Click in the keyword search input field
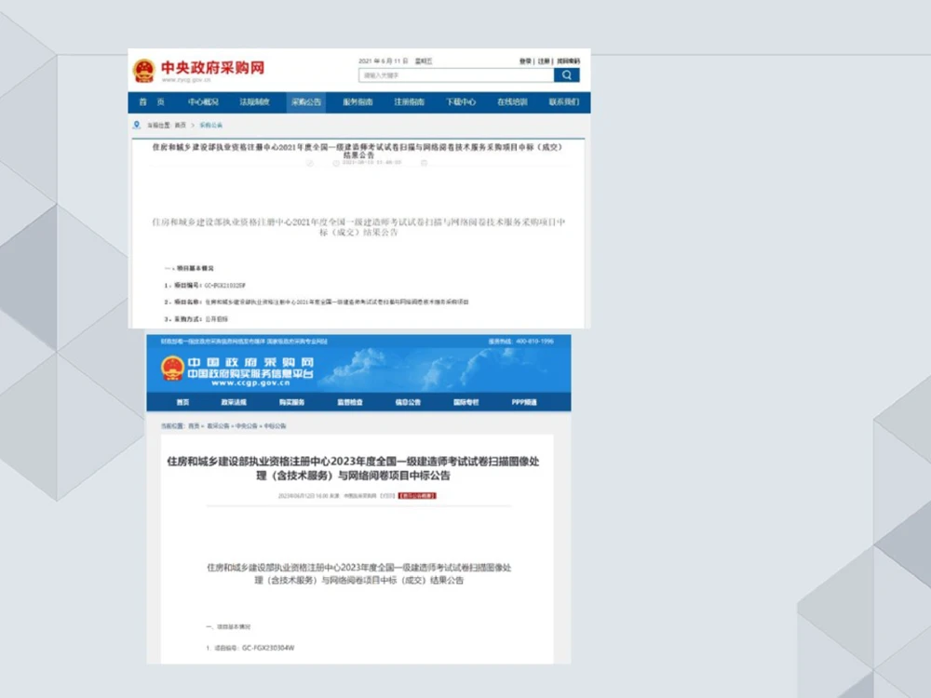This screenshot has width=931, height=698. 456,75
